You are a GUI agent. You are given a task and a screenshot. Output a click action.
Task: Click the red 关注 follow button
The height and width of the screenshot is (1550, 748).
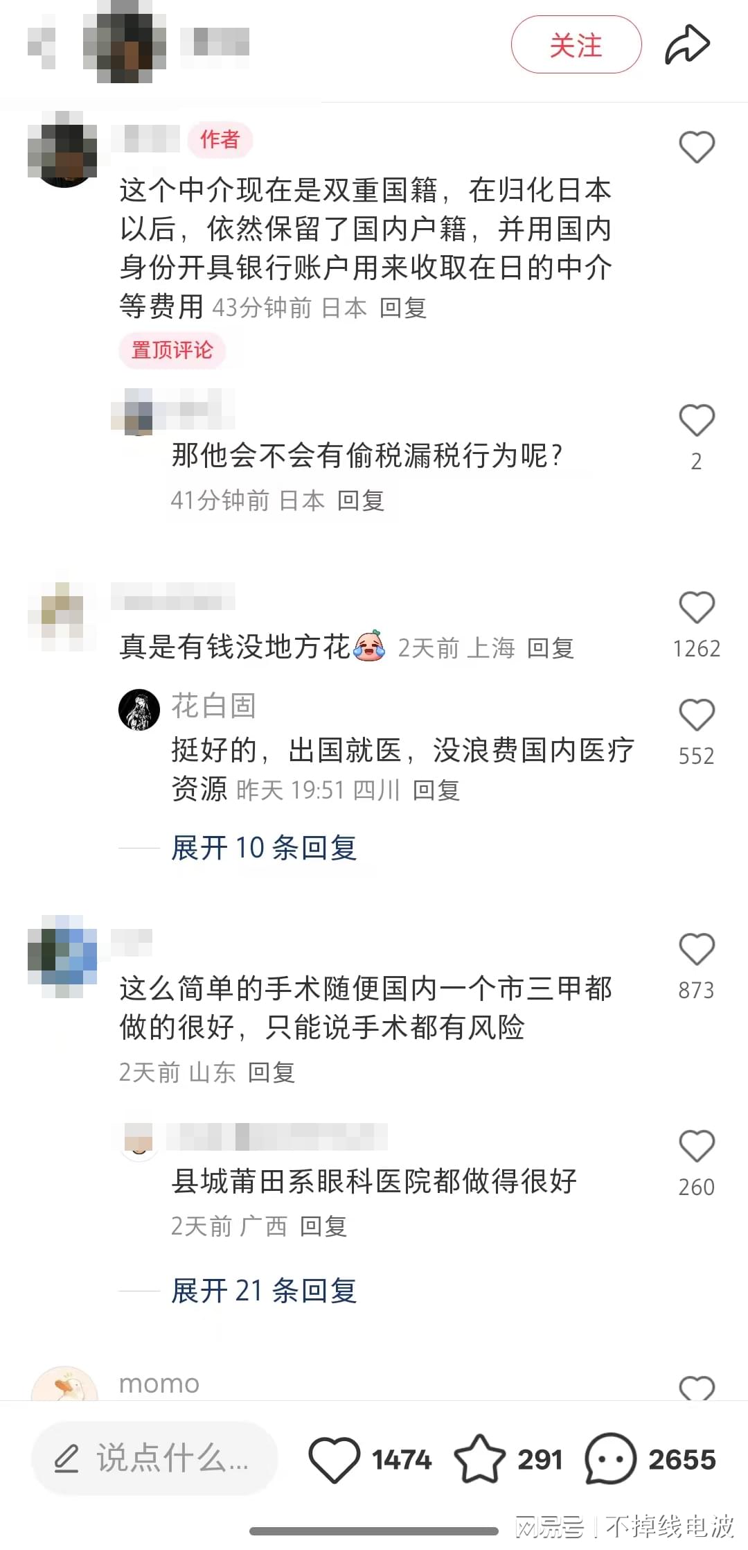576,45
